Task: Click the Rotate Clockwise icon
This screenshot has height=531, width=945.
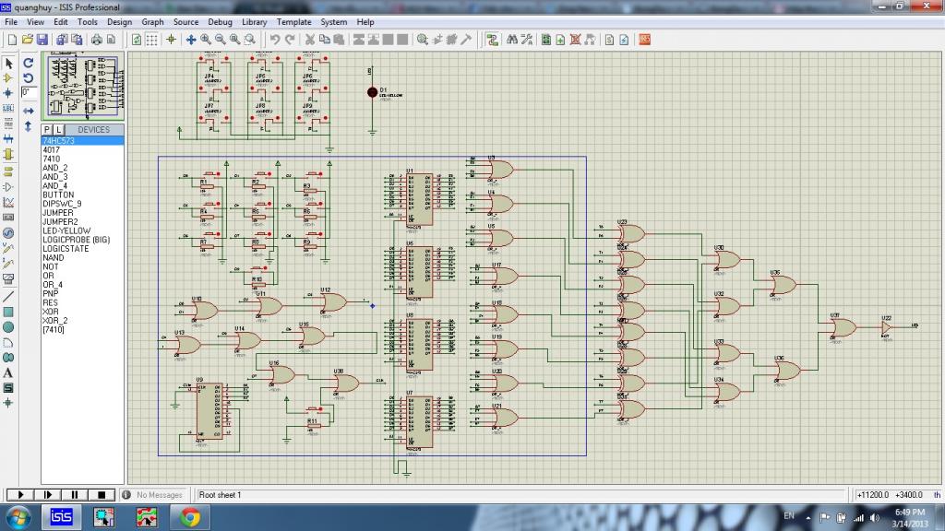Action: click(29, 63)
